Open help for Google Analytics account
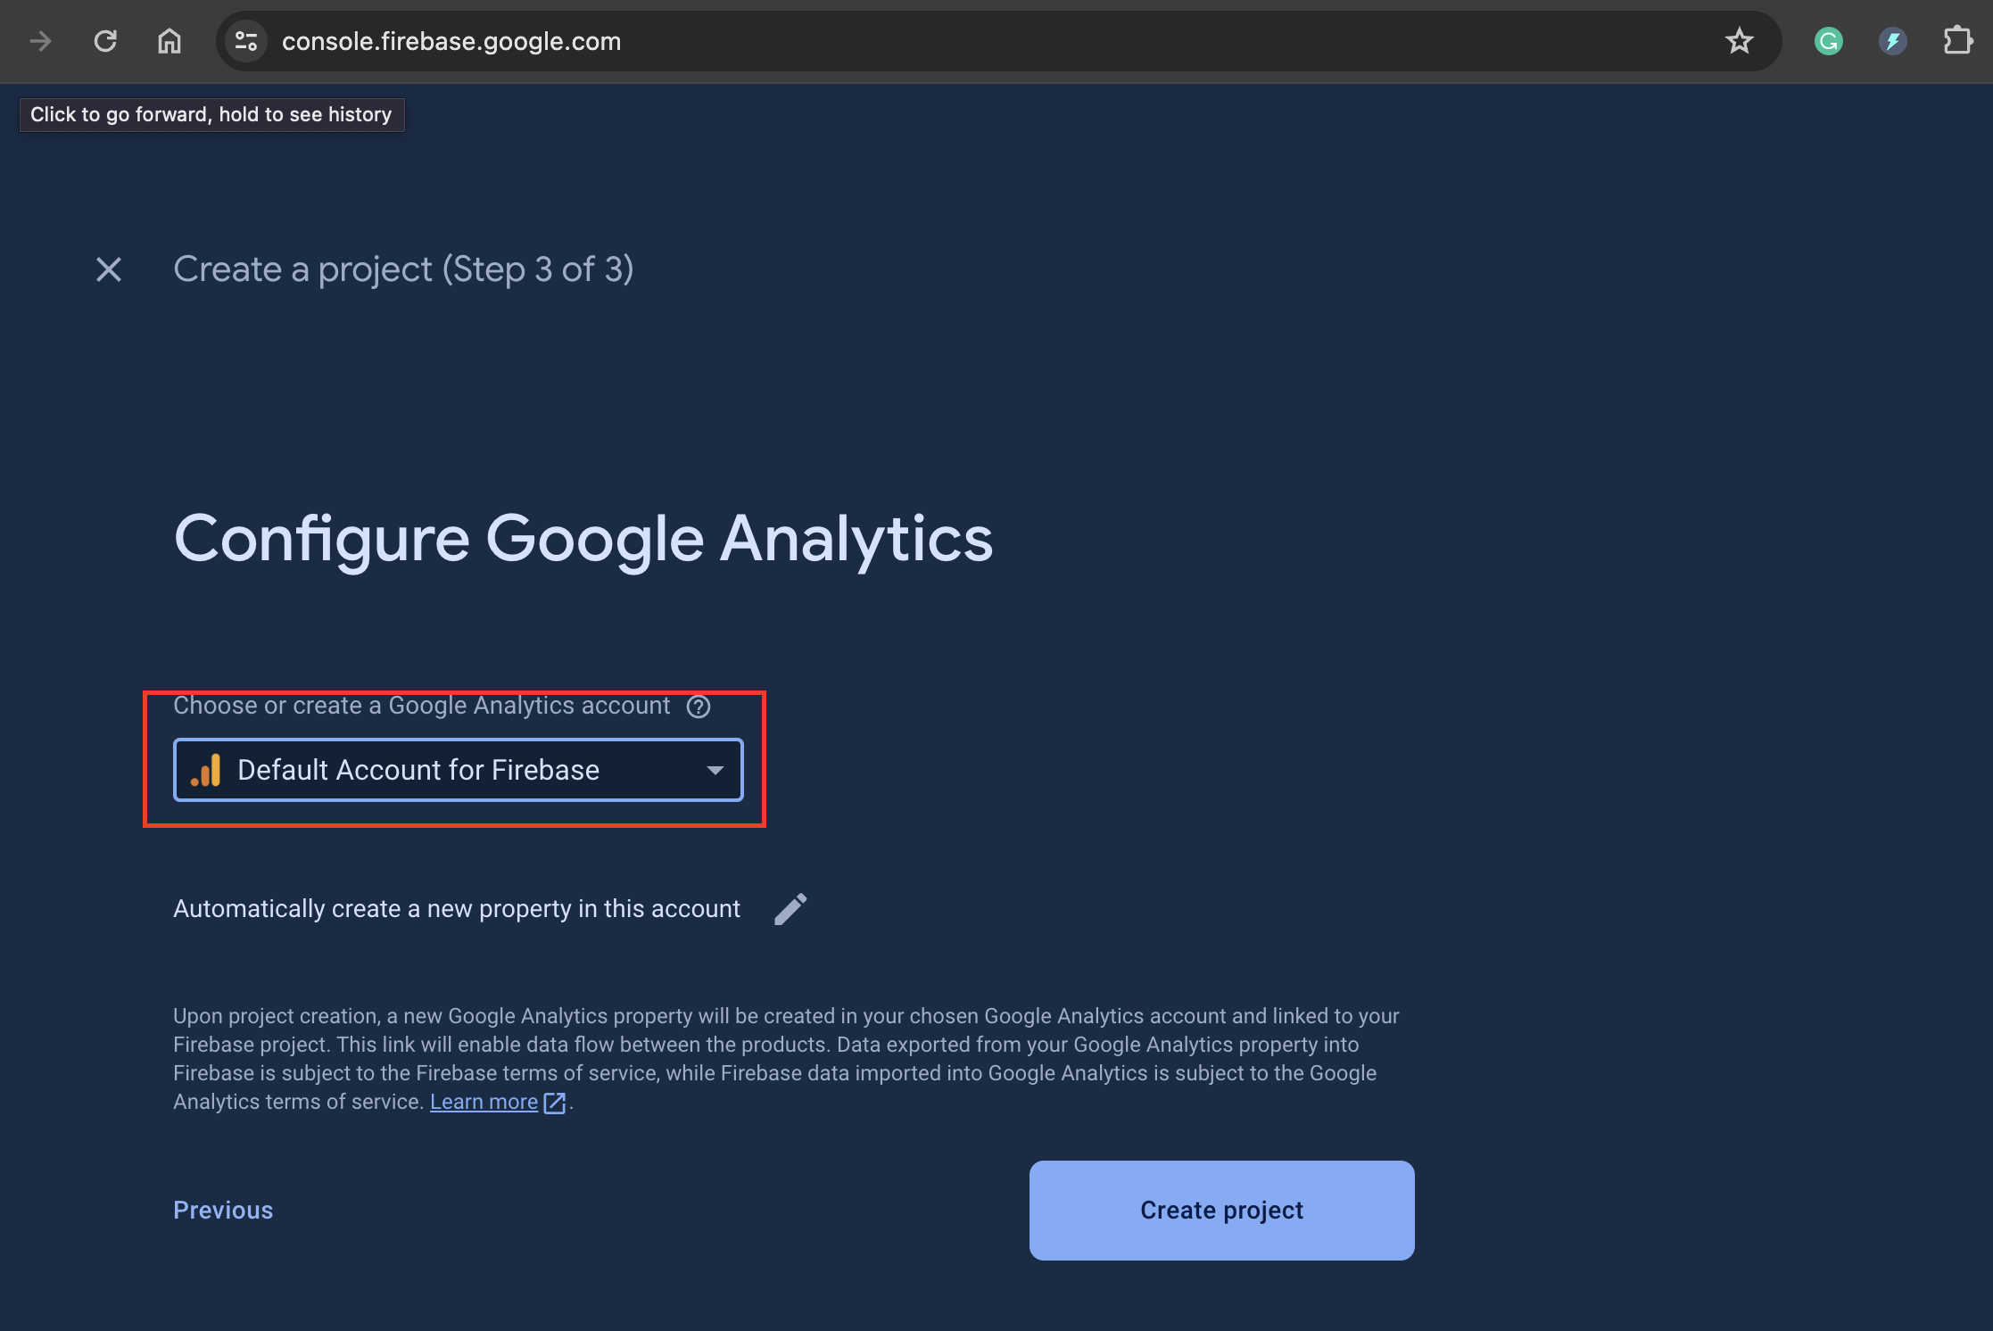 pyautogui.click(x=699, y=707)
